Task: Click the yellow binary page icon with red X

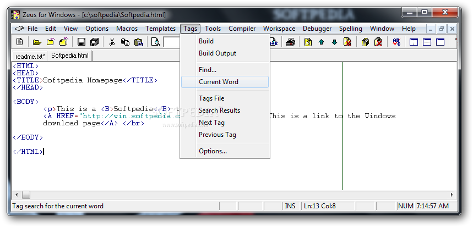Action: click(347, 42)
